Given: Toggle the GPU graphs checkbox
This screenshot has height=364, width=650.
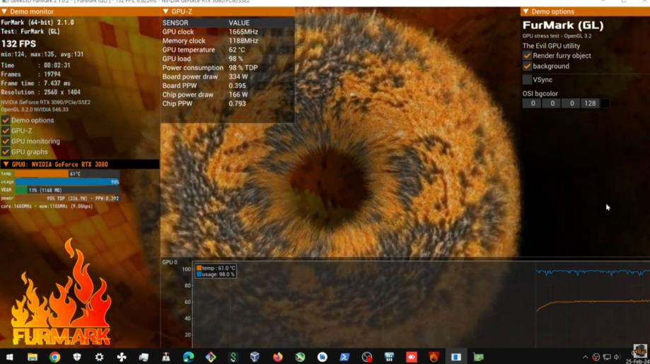Looking at the screenshot, I should (x=6, y=152).
